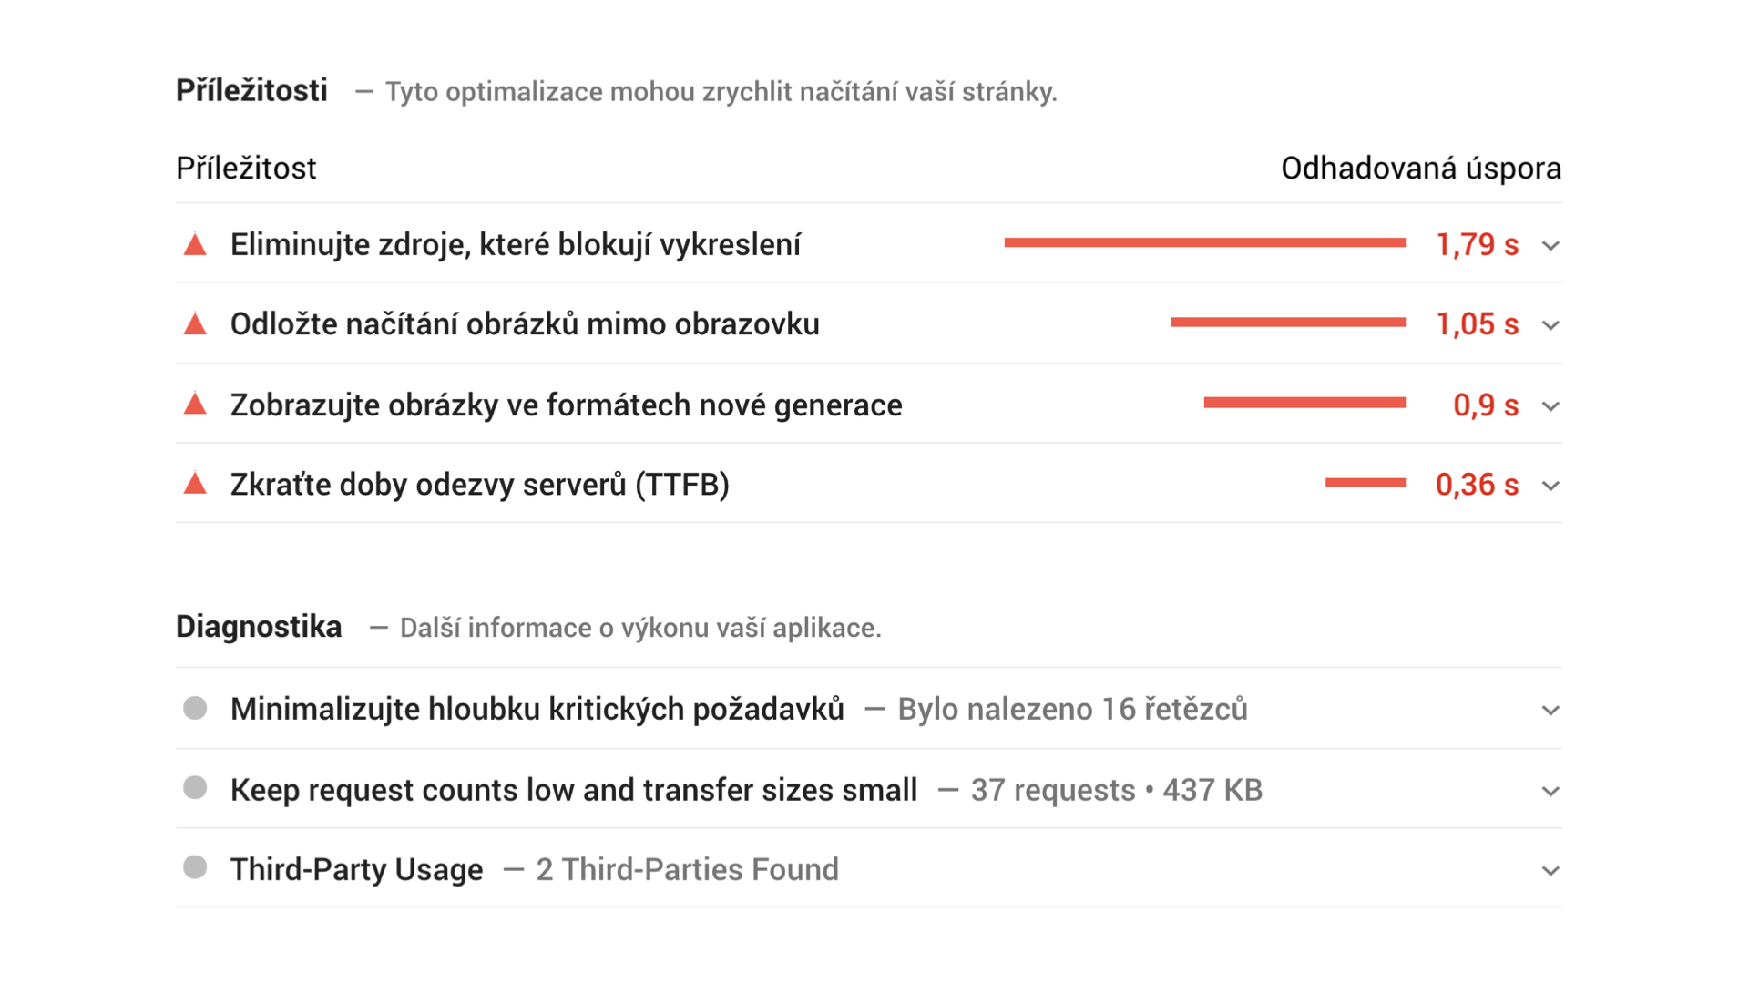This screenshot has height=984, width=1749.
Task: Expand the Minimalizujte hloubku kritických požadavků chevron
Action: 1550,710
